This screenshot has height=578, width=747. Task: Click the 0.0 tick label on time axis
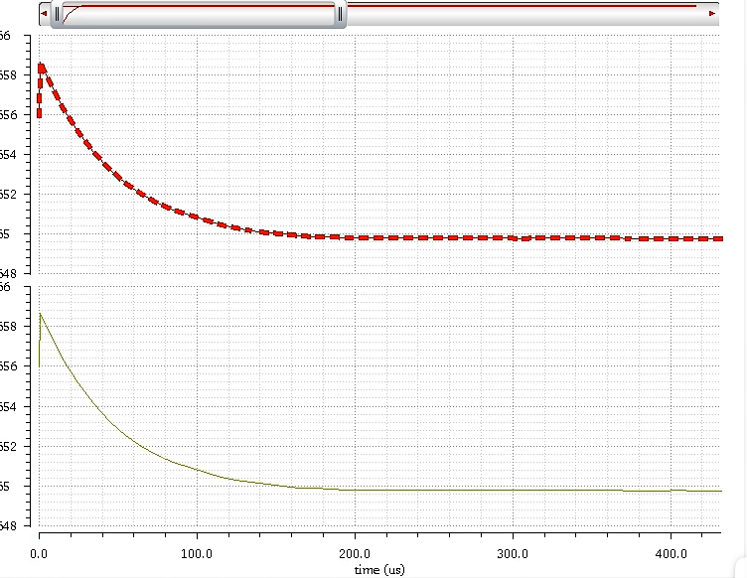[x=39, y=552]
